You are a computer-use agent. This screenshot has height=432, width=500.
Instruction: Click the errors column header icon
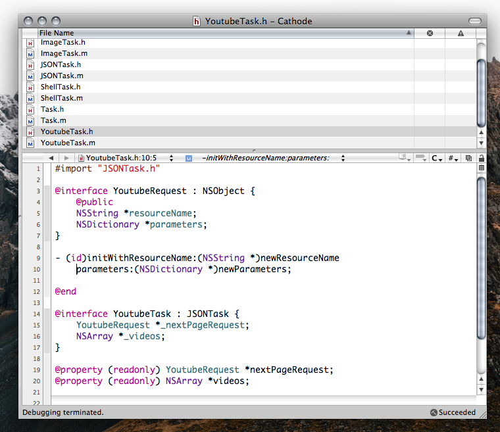(430, 33)
